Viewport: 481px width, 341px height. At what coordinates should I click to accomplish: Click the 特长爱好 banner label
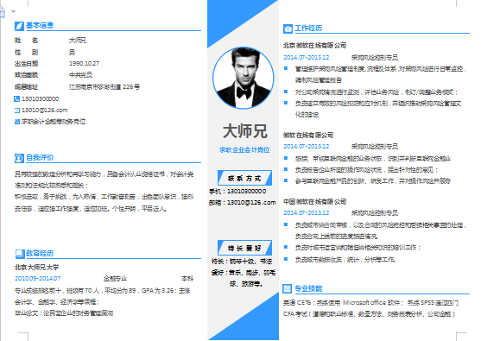point(244,248)
